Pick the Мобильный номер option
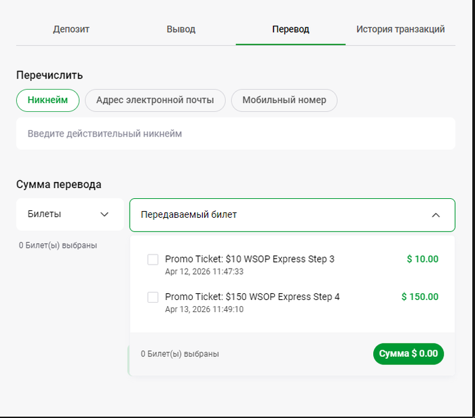 [x=284, y=100]
